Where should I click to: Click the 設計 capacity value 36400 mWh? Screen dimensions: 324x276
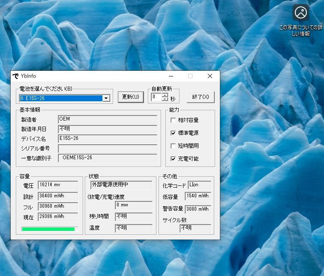click(x=58, y=196)
